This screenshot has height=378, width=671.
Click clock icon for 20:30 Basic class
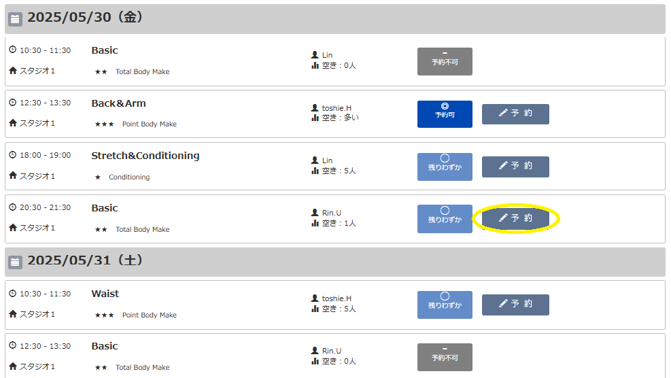13,207
